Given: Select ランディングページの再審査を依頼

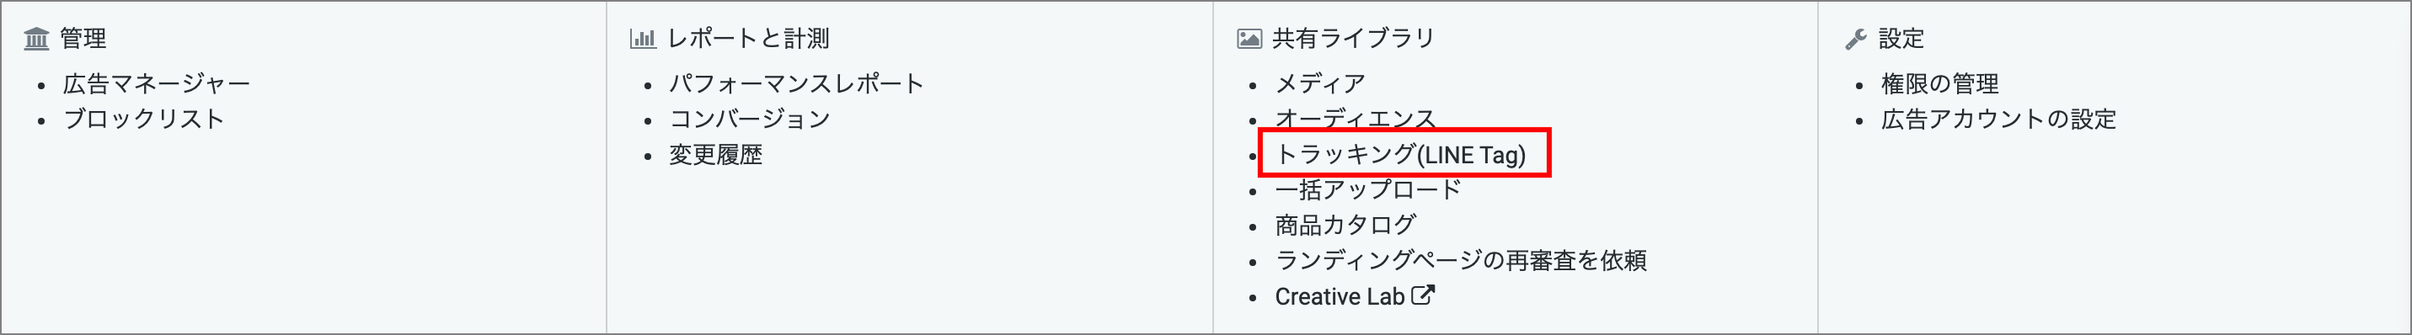Looking at the screenshot, I should pos(1461,260).
